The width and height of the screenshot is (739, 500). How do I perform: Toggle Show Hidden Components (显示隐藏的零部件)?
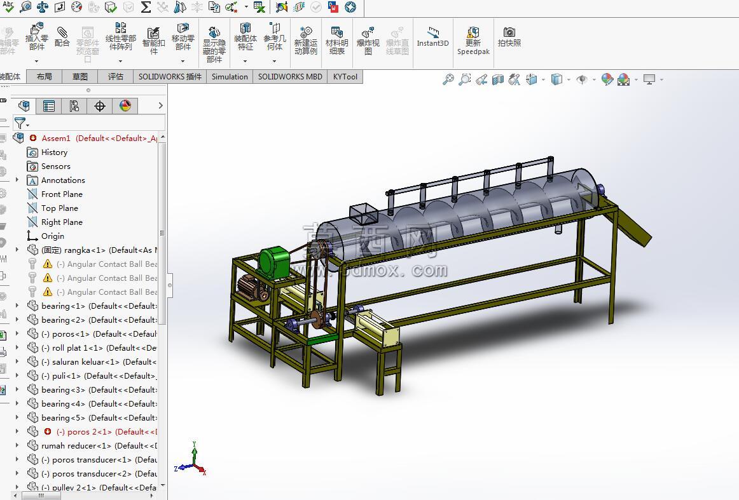[x=214, y=44]
